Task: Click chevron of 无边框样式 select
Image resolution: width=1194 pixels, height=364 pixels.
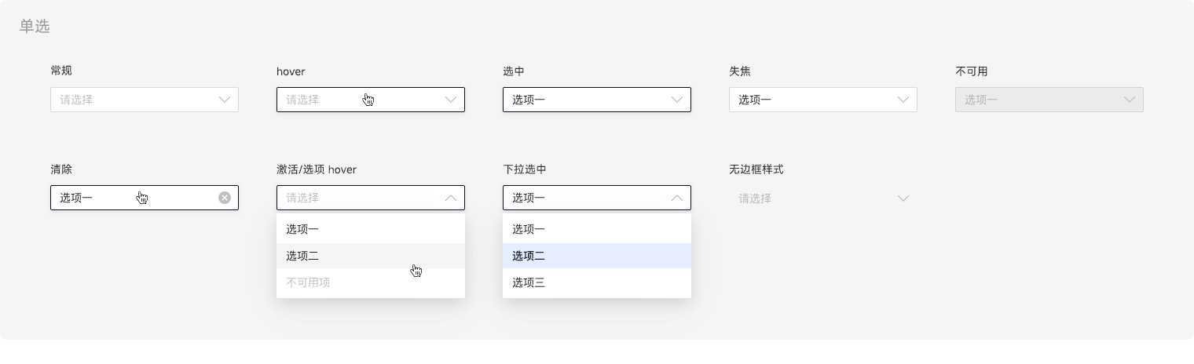Action: click(x=903, y=198)
